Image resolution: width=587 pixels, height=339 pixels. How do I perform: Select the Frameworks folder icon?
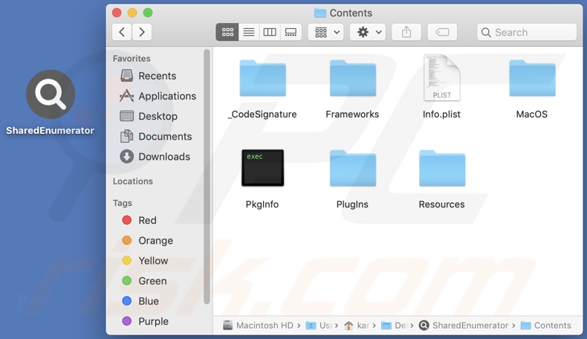(353, 78)
